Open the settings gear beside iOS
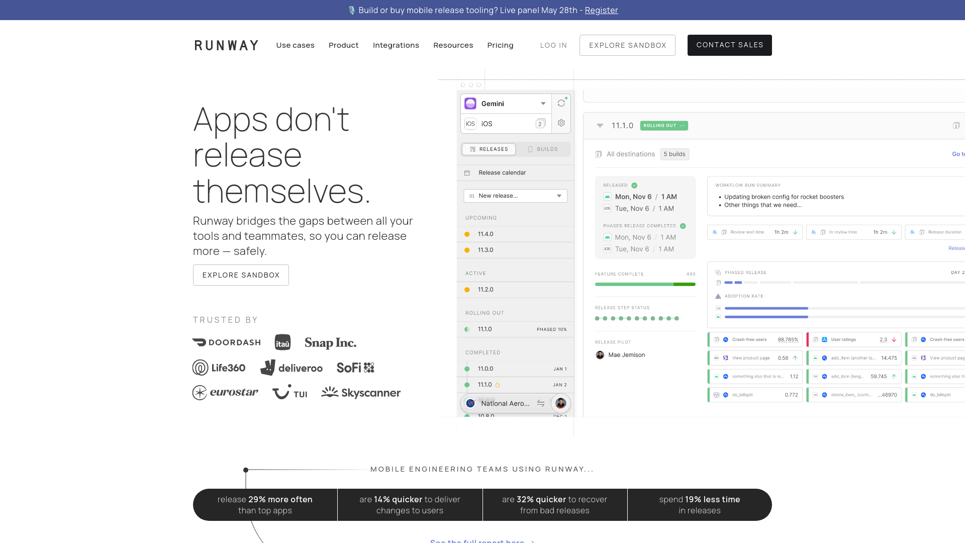Image resolution: width=965 pixels, height=543 pixels. tap(561, 123)
